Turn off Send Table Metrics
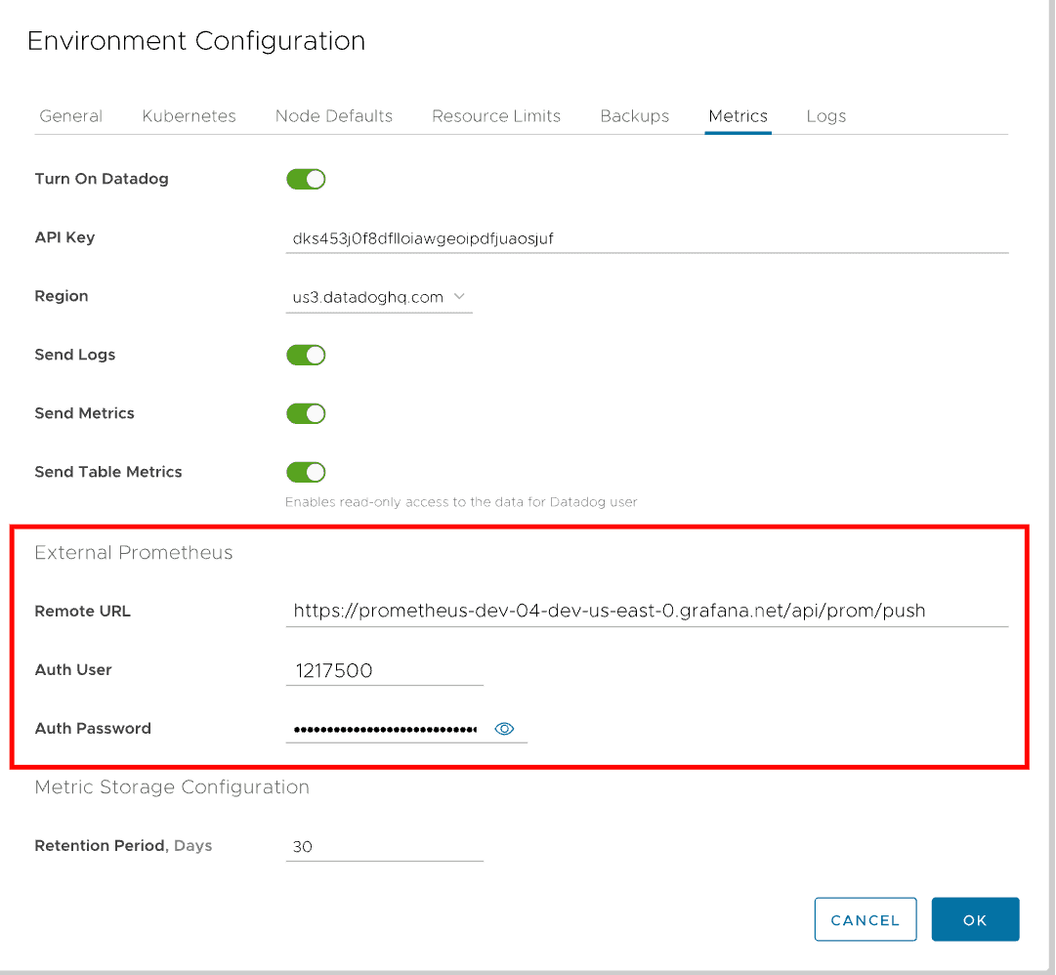The width and height of the screenshot is (1056, 975). pyautogui.click(x=306, y=472)
